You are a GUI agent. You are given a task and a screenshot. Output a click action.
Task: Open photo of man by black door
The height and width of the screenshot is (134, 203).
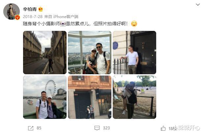134,53
